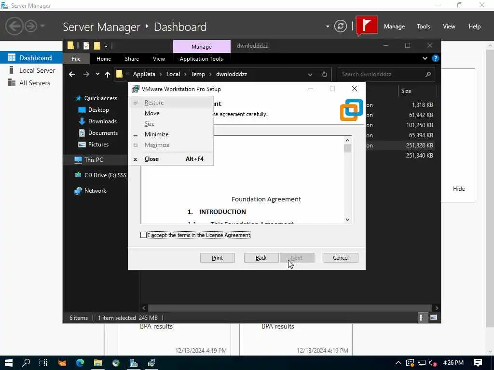Open the Manage menu in Server Manager

coord(394,26)
